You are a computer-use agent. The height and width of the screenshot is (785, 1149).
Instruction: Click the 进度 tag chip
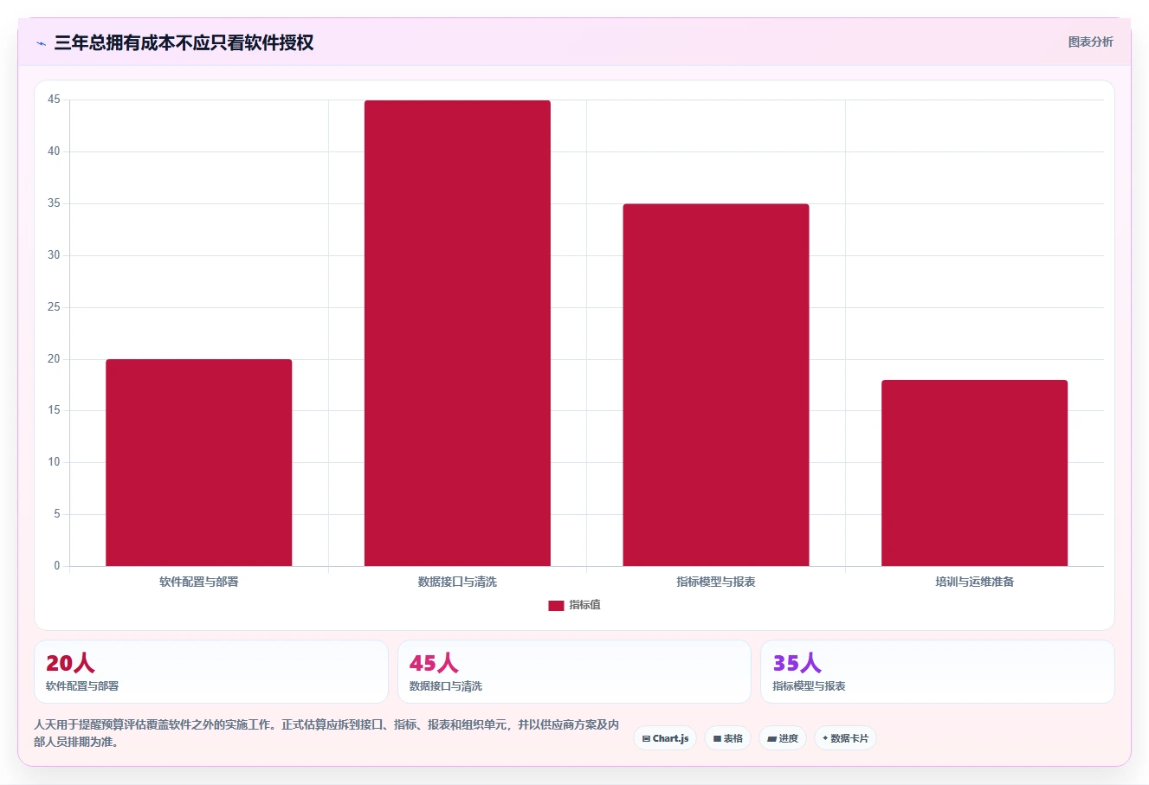(783, 738)
